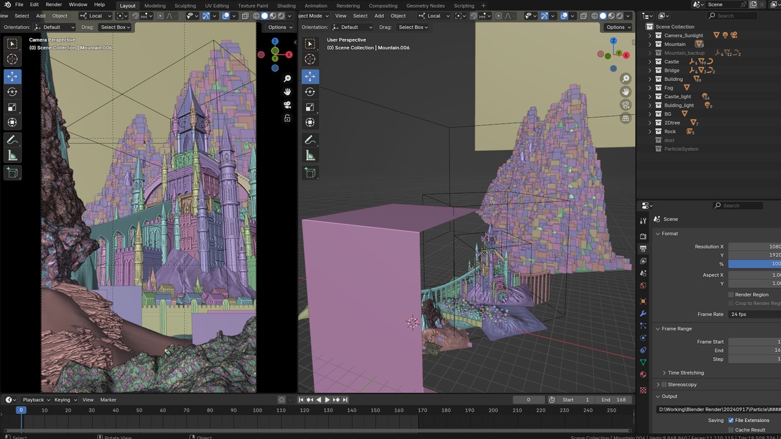Select the Cursor tool in left viewport
Screen dimensions: 781x439
click(x=12, y=59)
